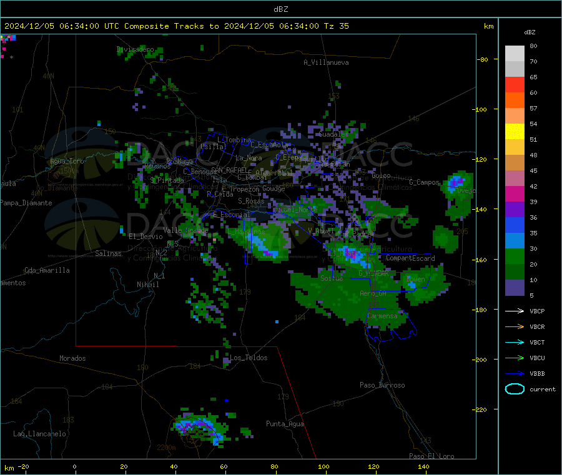Image resolution: width=562 pixels, height=475 pixels.
Task: Click the orange VBCR arrow legend icon
Action: (x=515, y=326)
